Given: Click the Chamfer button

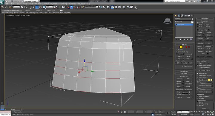Looking at the screenshot, I should 179,84.
